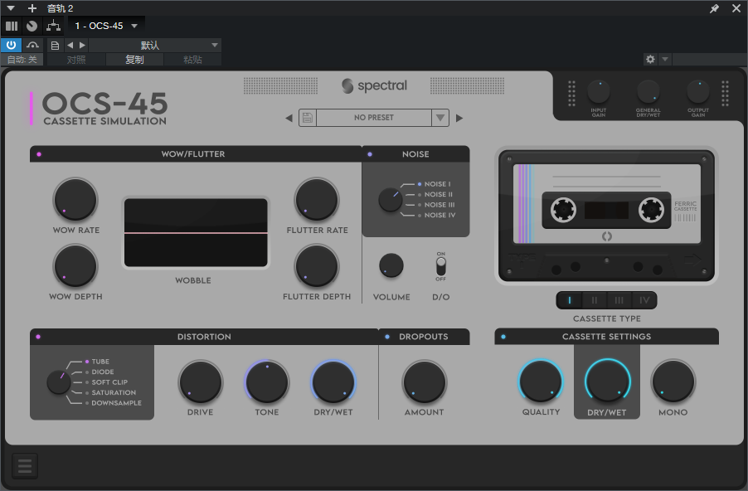Viewport: 748px width, 491px height.
Task: Click the WOW RATE knob
Action: 75,199
